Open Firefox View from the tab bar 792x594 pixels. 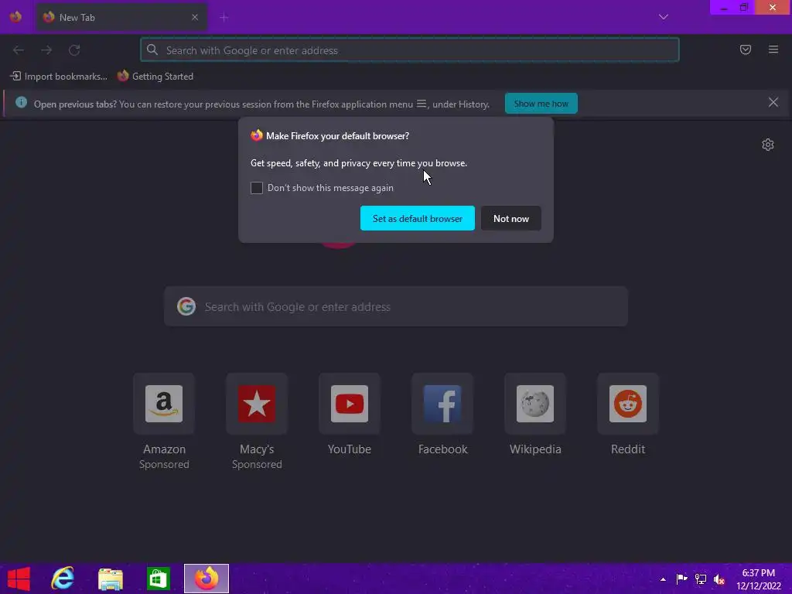tap(15, 17)
